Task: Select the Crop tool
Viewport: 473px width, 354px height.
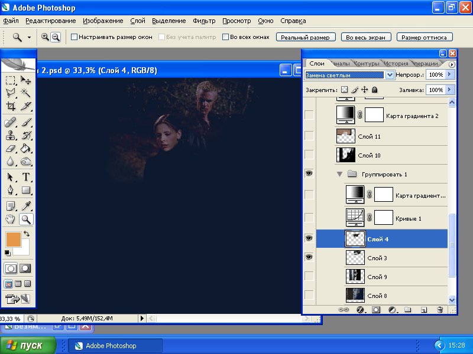Action: (11, 107)
